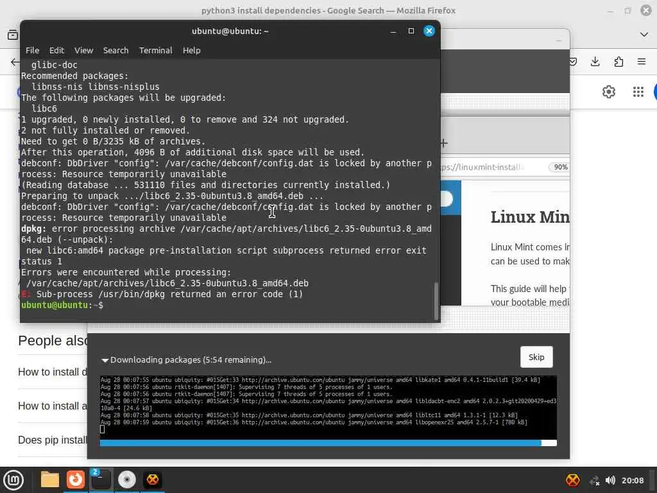Click the 'People also' heading text
The width and height of the screenshot is (657, 493).
[53, 340]
